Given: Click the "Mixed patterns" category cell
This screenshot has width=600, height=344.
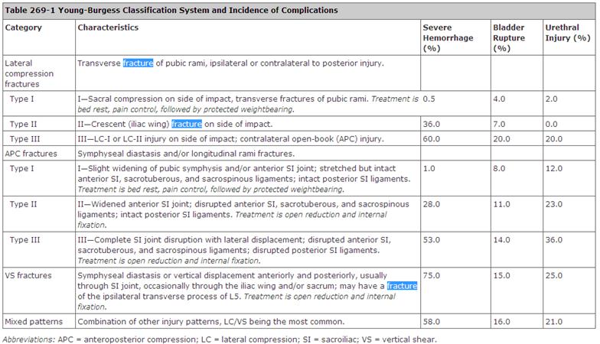Looking at the screenshot, I should (x=34, y=321).
